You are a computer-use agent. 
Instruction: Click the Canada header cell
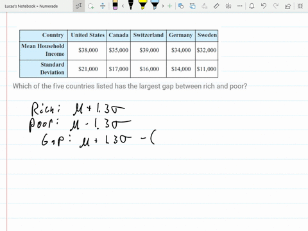119,35
